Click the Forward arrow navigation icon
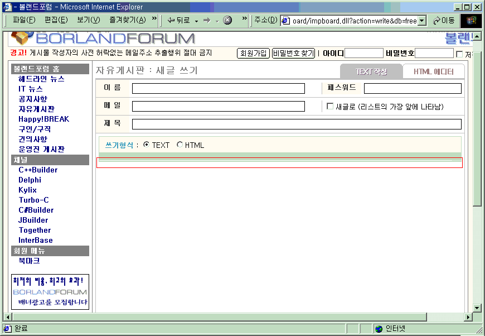This screenshot has width=485, height=336. (x=206, y=20)
